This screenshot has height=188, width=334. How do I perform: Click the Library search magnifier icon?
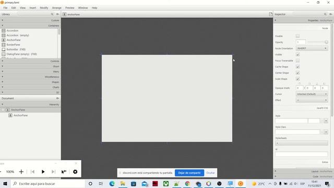coord(52,14)
